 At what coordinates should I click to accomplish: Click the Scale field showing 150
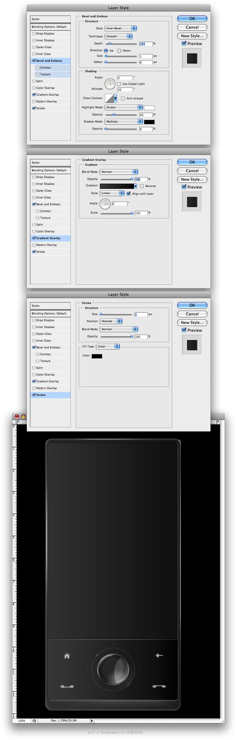click(141, 213)
